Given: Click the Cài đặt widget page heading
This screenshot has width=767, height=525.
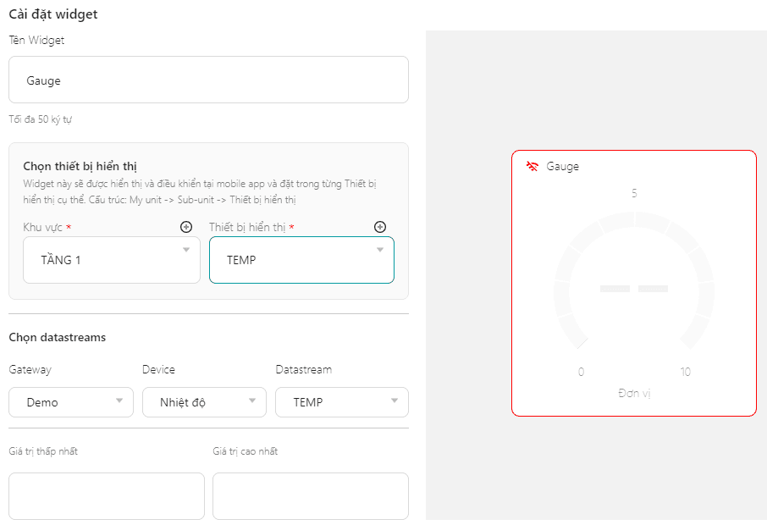Looking at the screenshot, I should [53, 14].
